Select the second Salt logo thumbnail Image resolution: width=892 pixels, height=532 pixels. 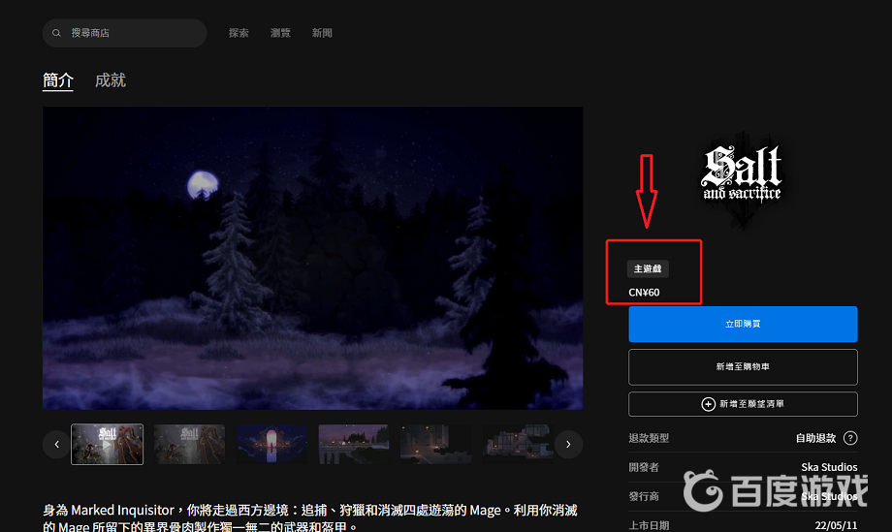pos(189,445)
